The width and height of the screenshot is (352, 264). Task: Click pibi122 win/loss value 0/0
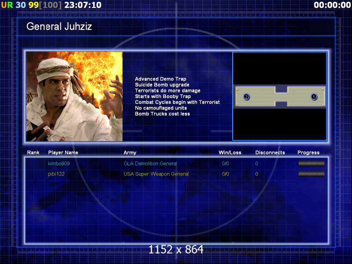coord(225,174)
